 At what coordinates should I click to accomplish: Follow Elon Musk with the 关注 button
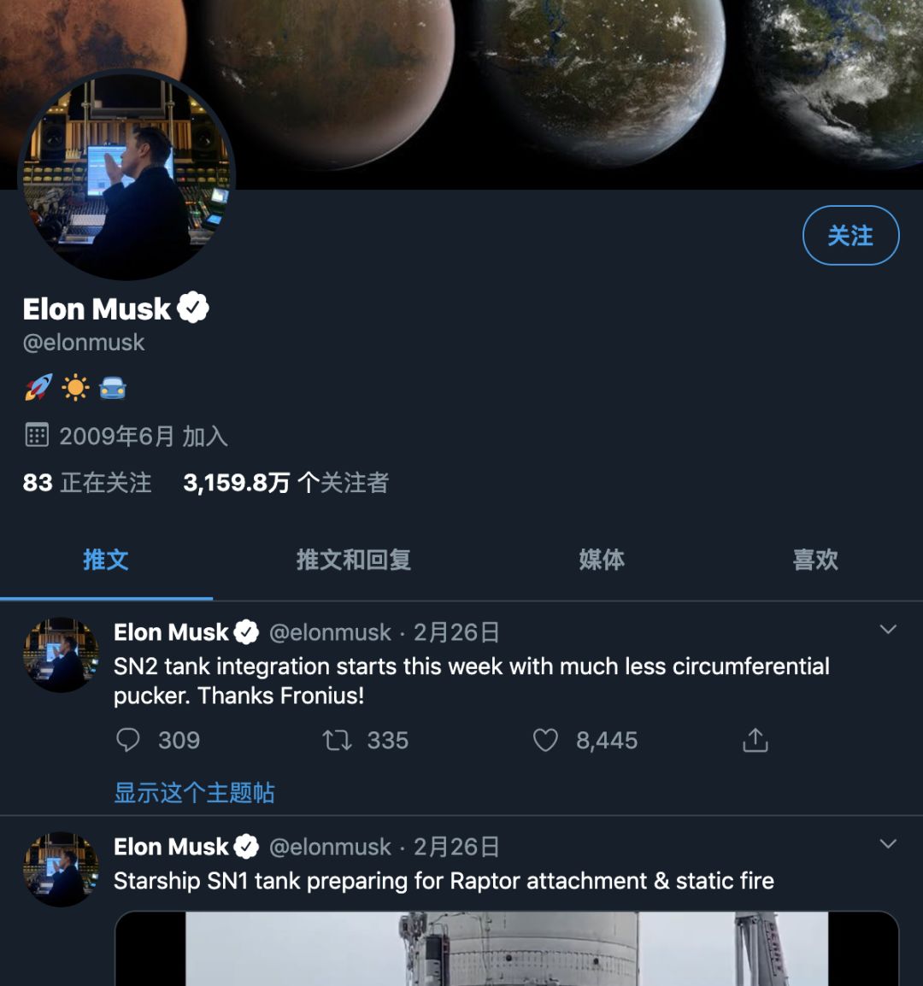click(850, 235)
